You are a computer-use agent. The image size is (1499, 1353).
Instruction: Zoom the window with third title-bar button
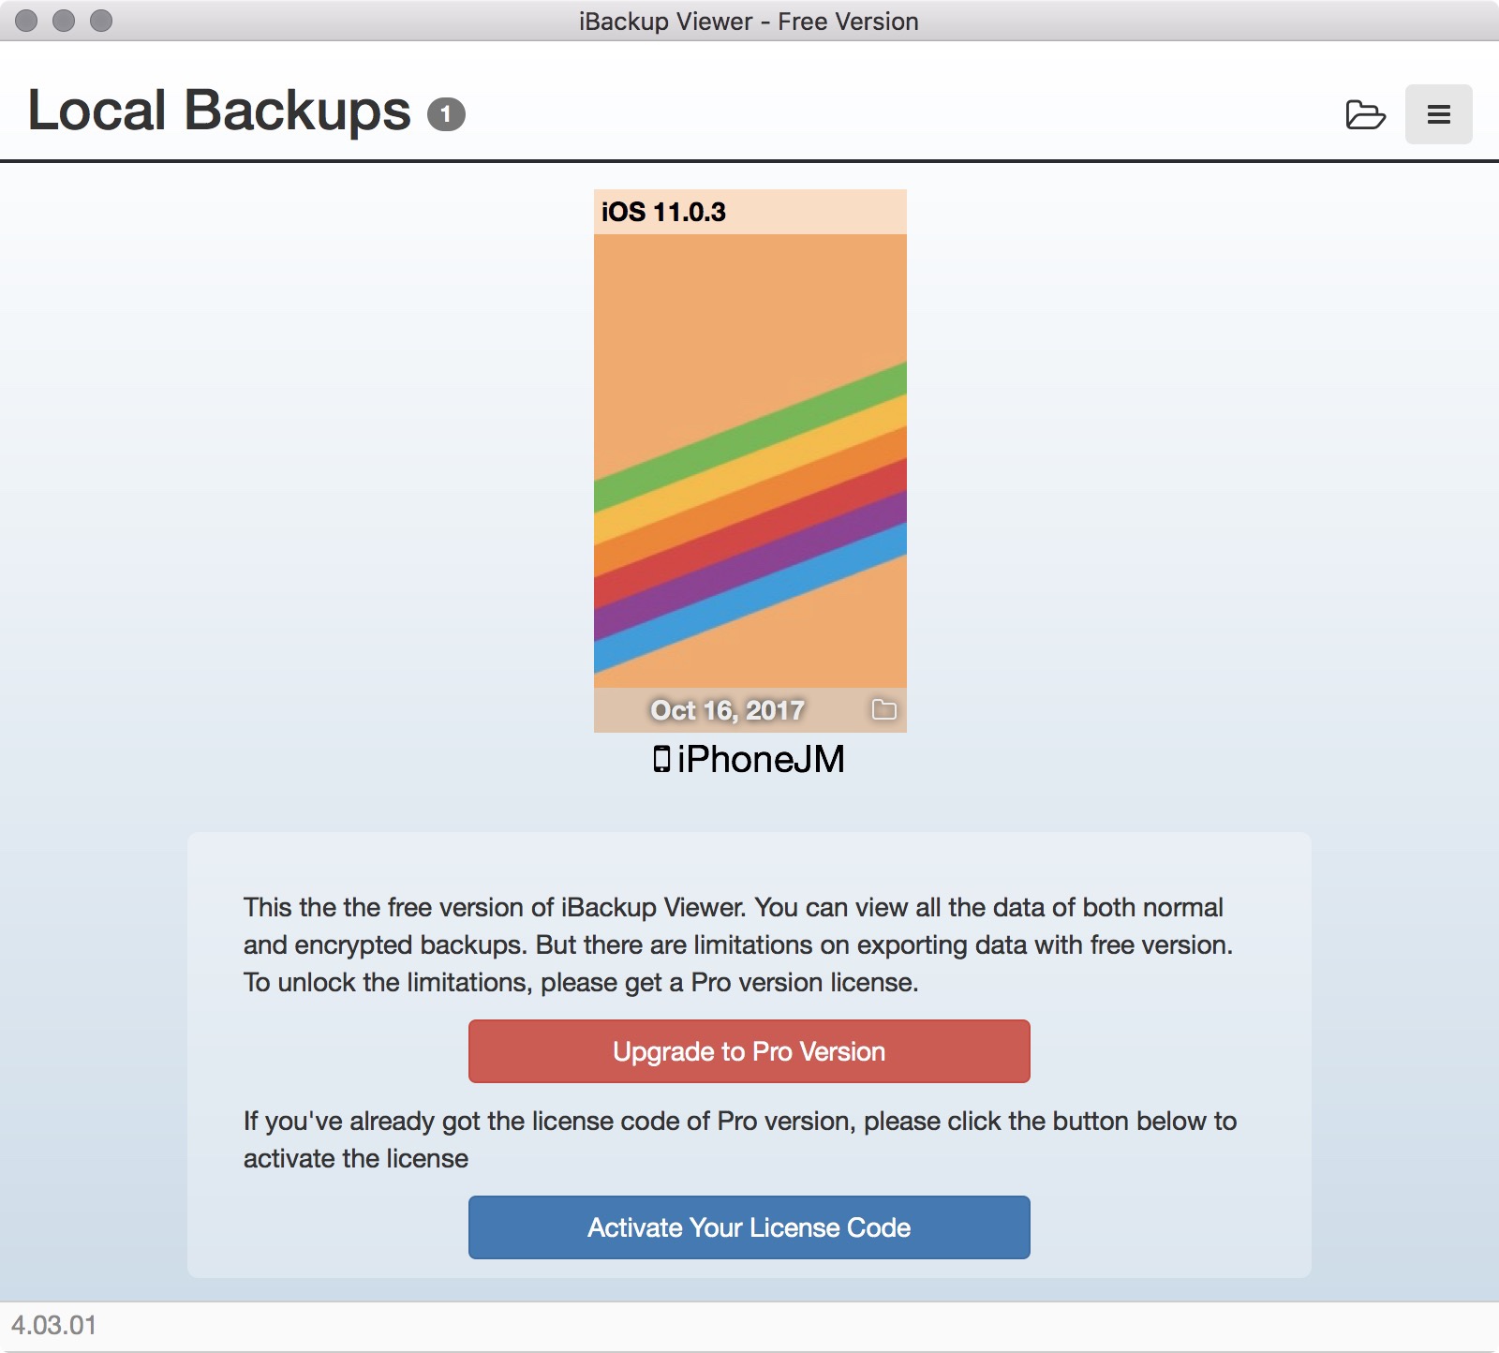click(x=101, y=21)
